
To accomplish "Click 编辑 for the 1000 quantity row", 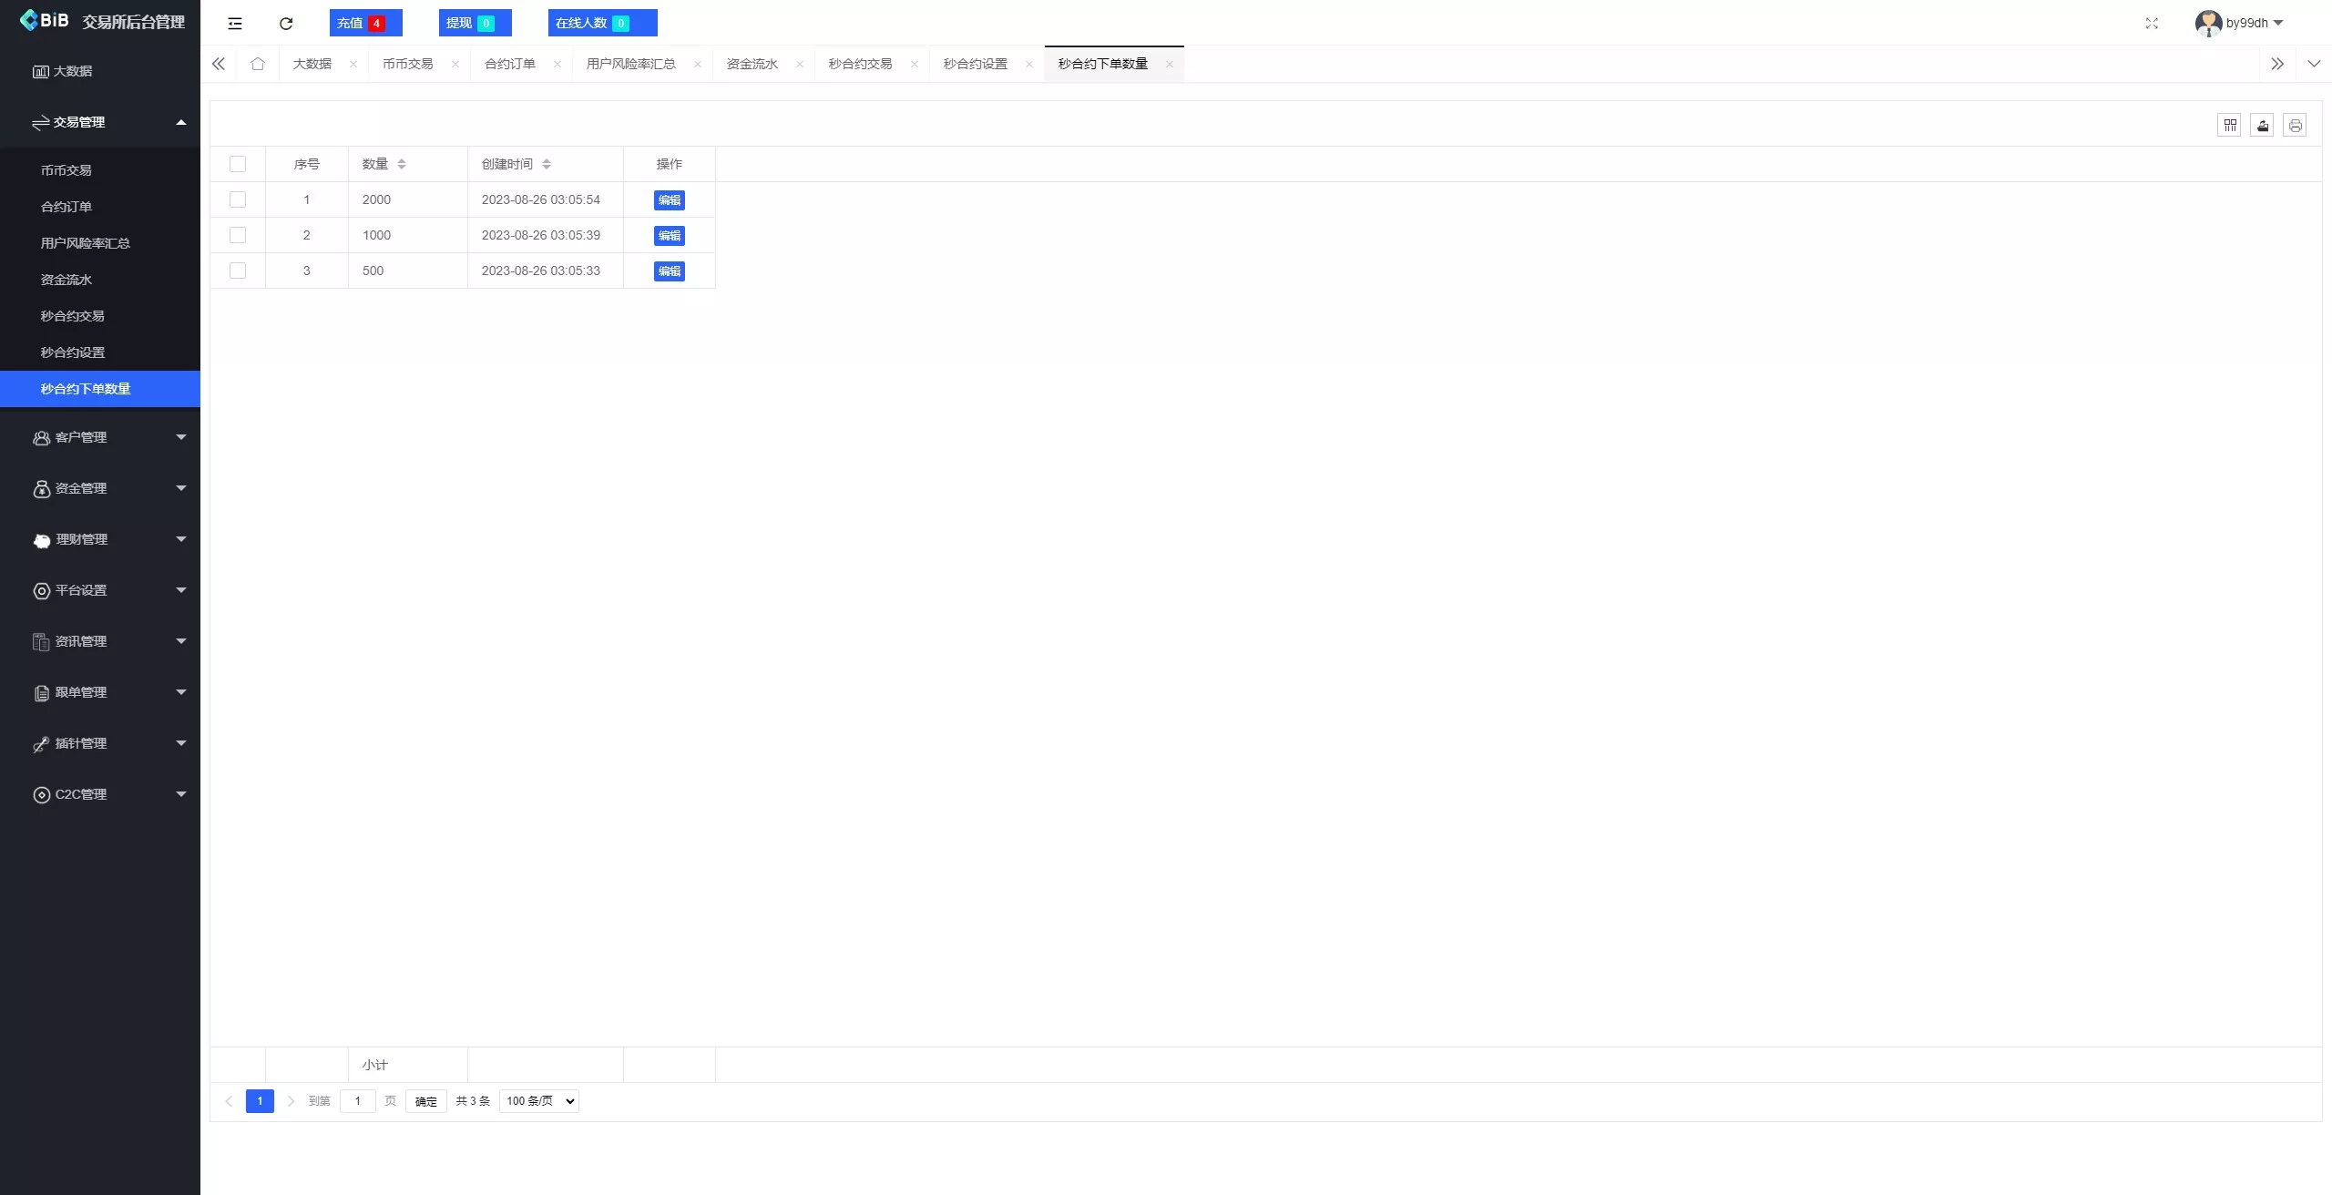I will 668,235.
